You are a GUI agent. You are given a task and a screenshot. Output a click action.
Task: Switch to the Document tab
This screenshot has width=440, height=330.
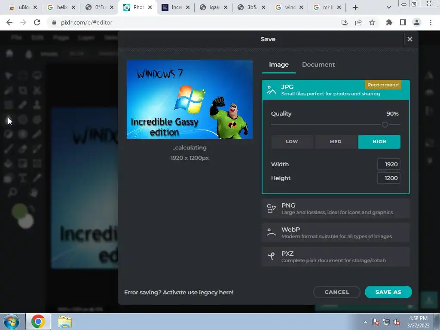click(x=318, y=64)
